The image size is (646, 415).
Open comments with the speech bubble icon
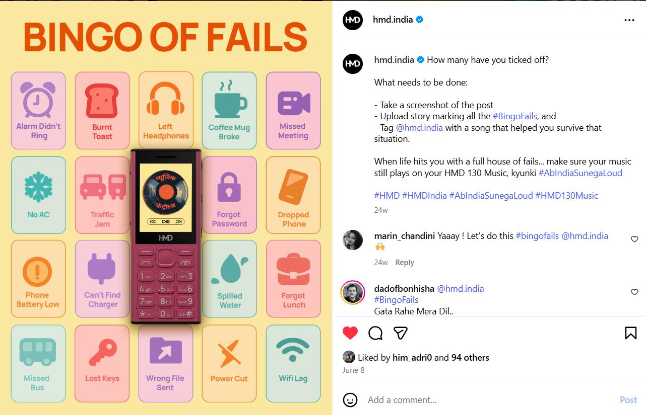tap(375, 333)
